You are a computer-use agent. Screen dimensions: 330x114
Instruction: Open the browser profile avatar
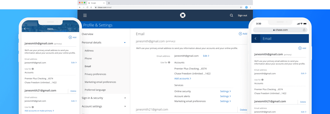coord(246,7)
